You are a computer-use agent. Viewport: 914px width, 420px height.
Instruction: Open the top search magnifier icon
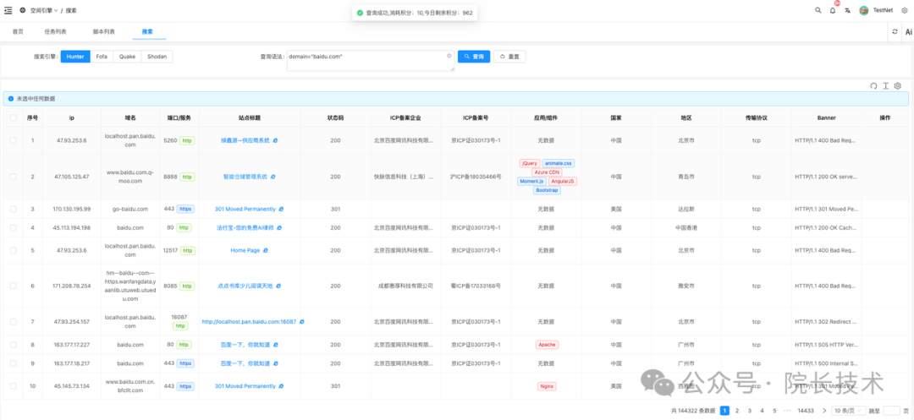[x=818, y=10]
